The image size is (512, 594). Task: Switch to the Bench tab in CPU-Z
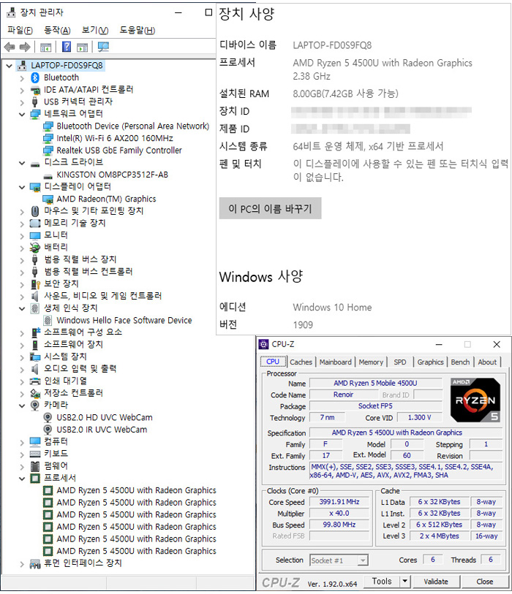[x=460, y=362]
